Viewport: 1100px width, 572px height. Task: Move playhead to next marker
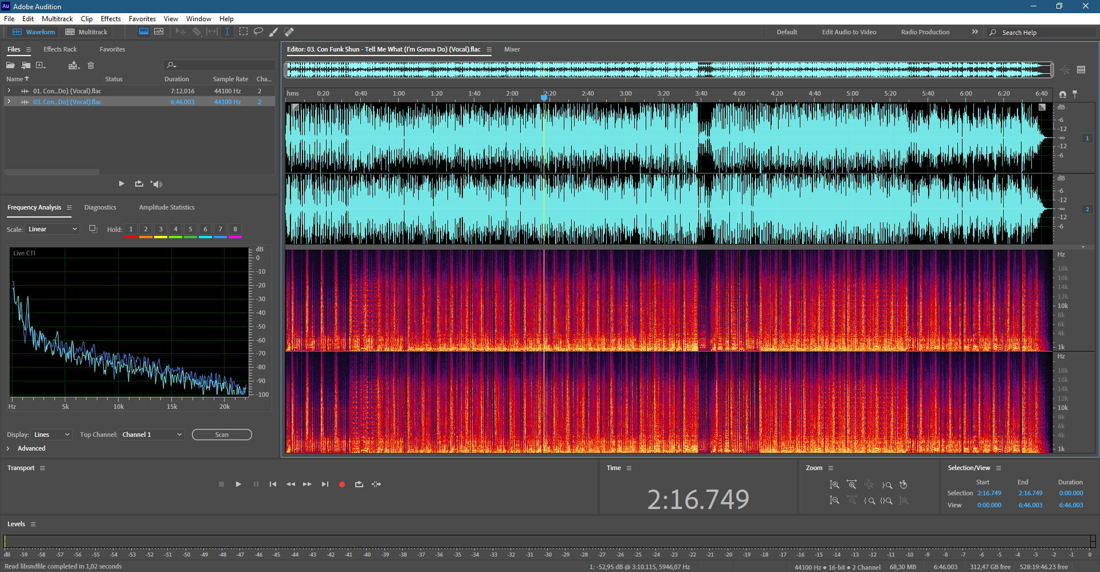click(x=325, y=484)
